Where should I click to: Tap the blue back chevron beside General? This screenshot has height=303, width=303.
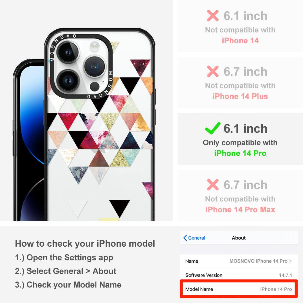185,238
